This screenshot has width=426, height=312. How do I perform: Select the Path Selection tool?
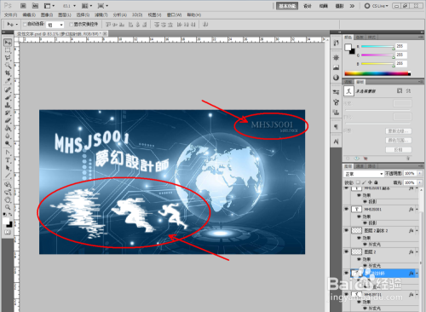(8, 168)
